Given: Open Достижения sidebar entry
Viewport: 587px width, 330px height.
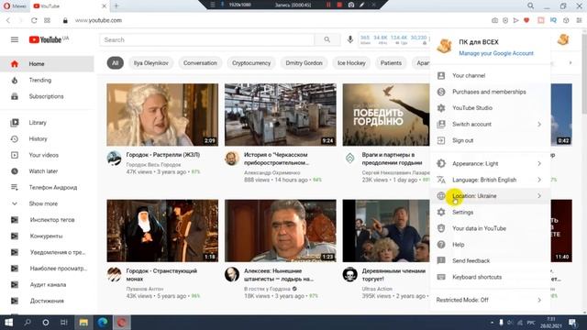Looking at the screenshot, I should click(x=47, y=301).
